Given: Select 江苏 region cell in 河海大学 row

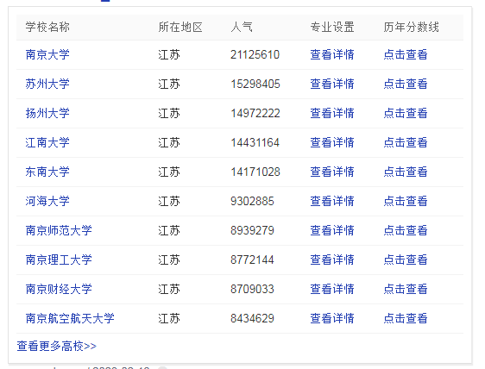Looking at the screenshot, I should click(169, 201).
